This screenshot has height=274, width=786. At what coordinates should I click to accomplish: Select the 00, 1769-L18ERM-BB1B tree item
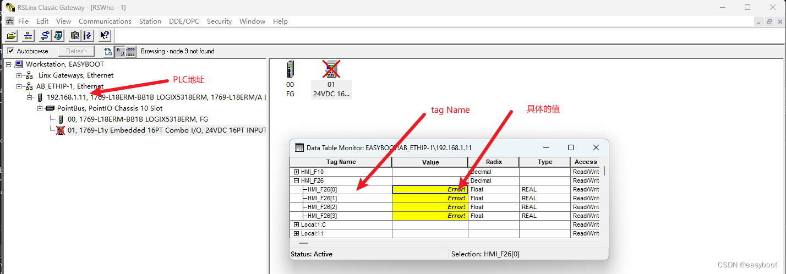(x=138, y=119)
